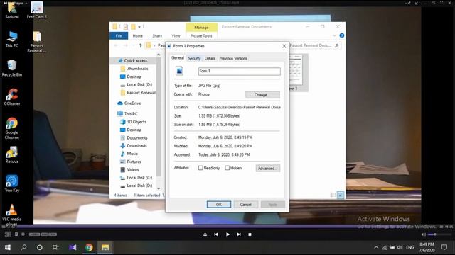455x255 pixels.
Task: Click the search magnifier in Explorer
Action: 336,45
